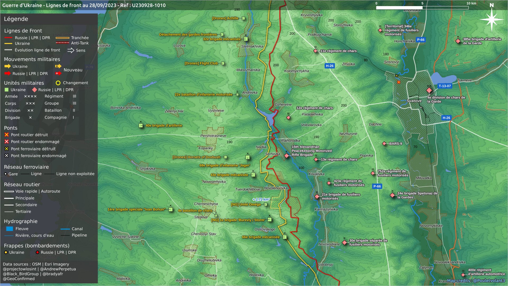Click the Pershotravneve village label

[213, 136]
